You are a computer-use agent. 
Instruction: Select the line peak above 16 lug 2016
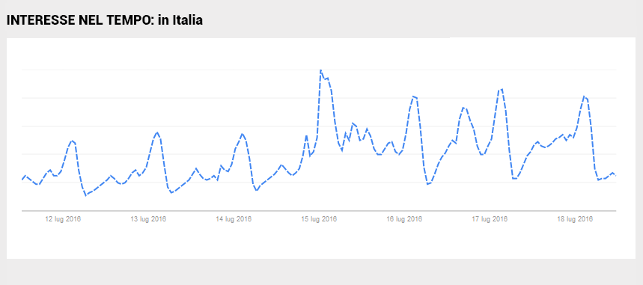(x=413, y=96)
